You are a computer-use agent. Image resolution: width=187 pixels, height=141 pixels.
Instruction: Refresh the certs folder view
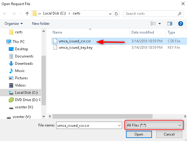click(116, 14)
